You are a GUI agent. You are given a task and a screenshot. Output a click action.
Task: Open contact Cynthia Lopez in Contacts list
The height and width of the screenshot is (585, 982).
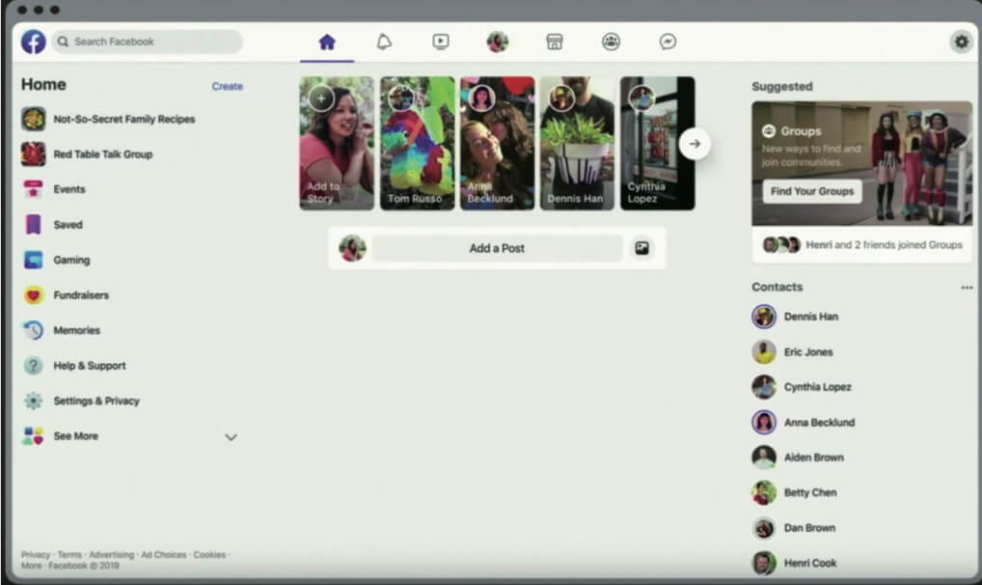tap(817, 387)
